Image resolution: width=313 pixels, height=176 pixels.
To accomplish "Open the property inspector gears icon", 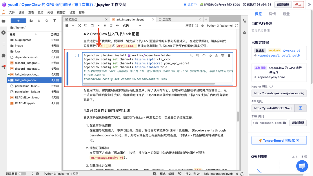I will pos(244,21).
